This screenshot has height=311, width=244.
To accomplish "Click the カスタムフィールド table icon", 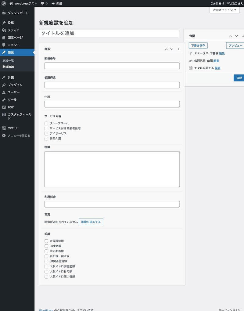I will 4,114.
